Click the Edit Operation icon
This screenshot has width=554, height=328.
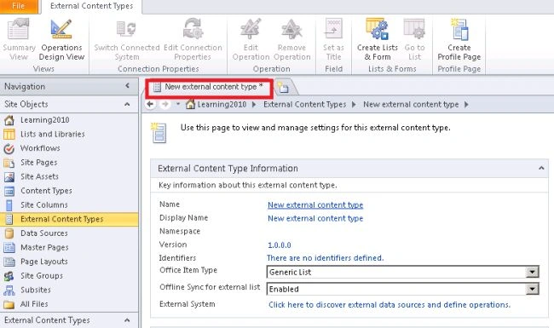point(251,29)
